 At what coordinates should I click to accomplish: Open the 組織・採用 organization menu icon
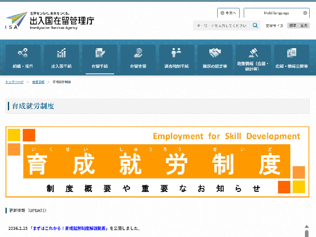(23, 53)
